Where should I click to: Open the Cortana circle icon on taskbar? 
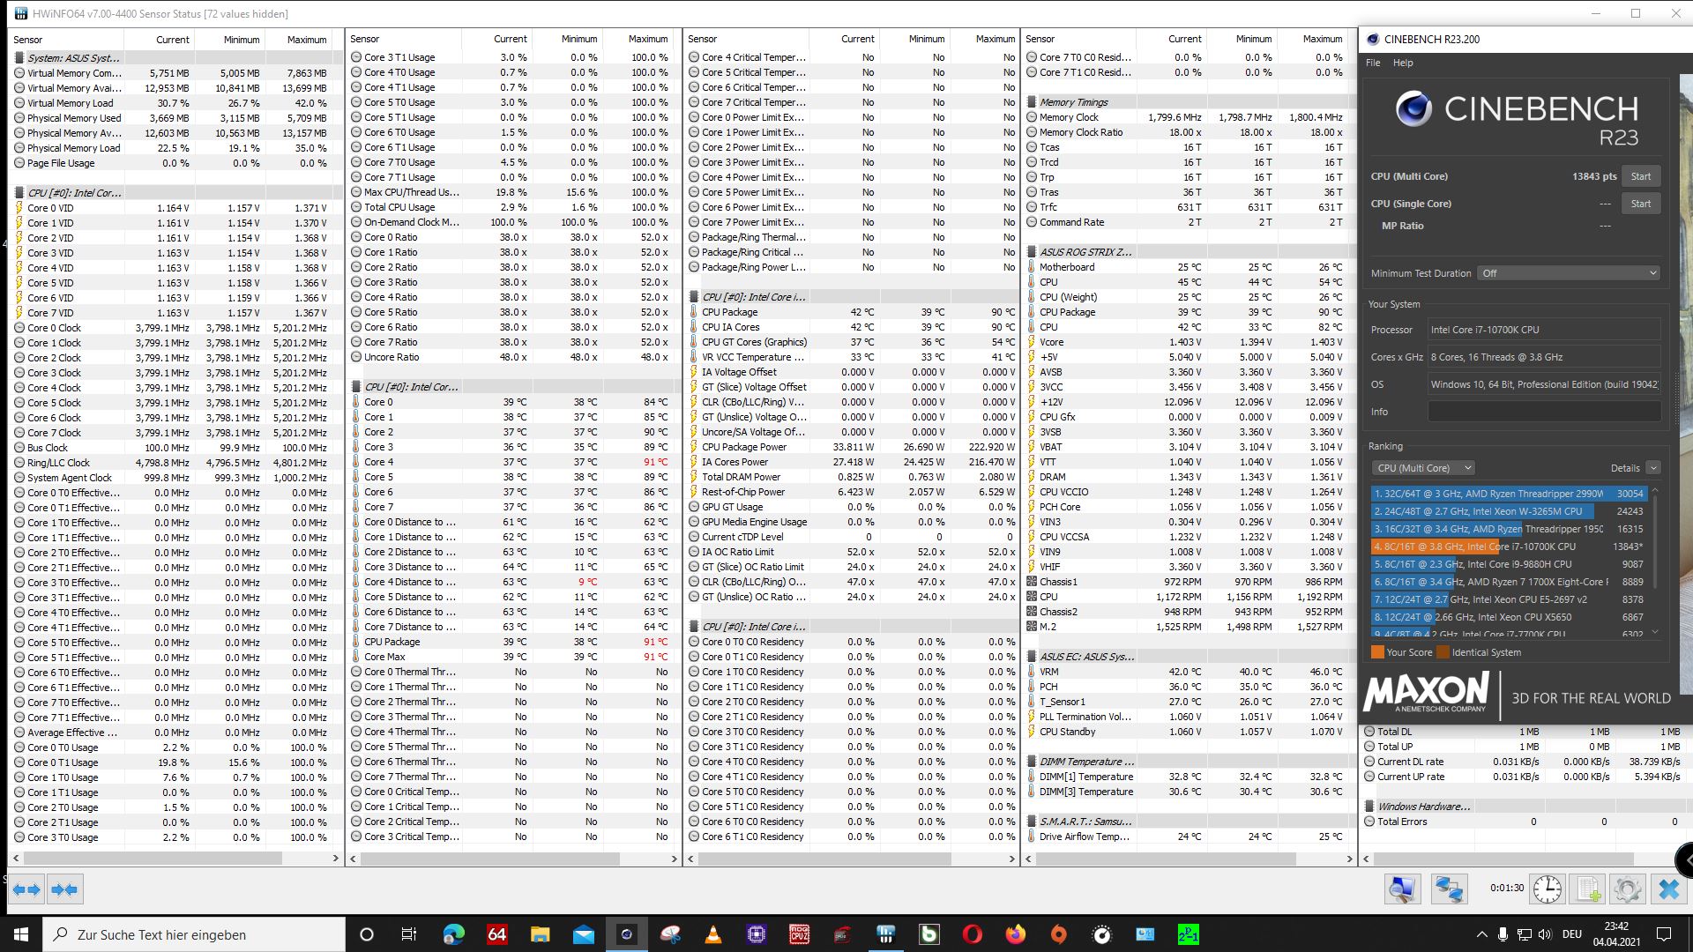367,934
